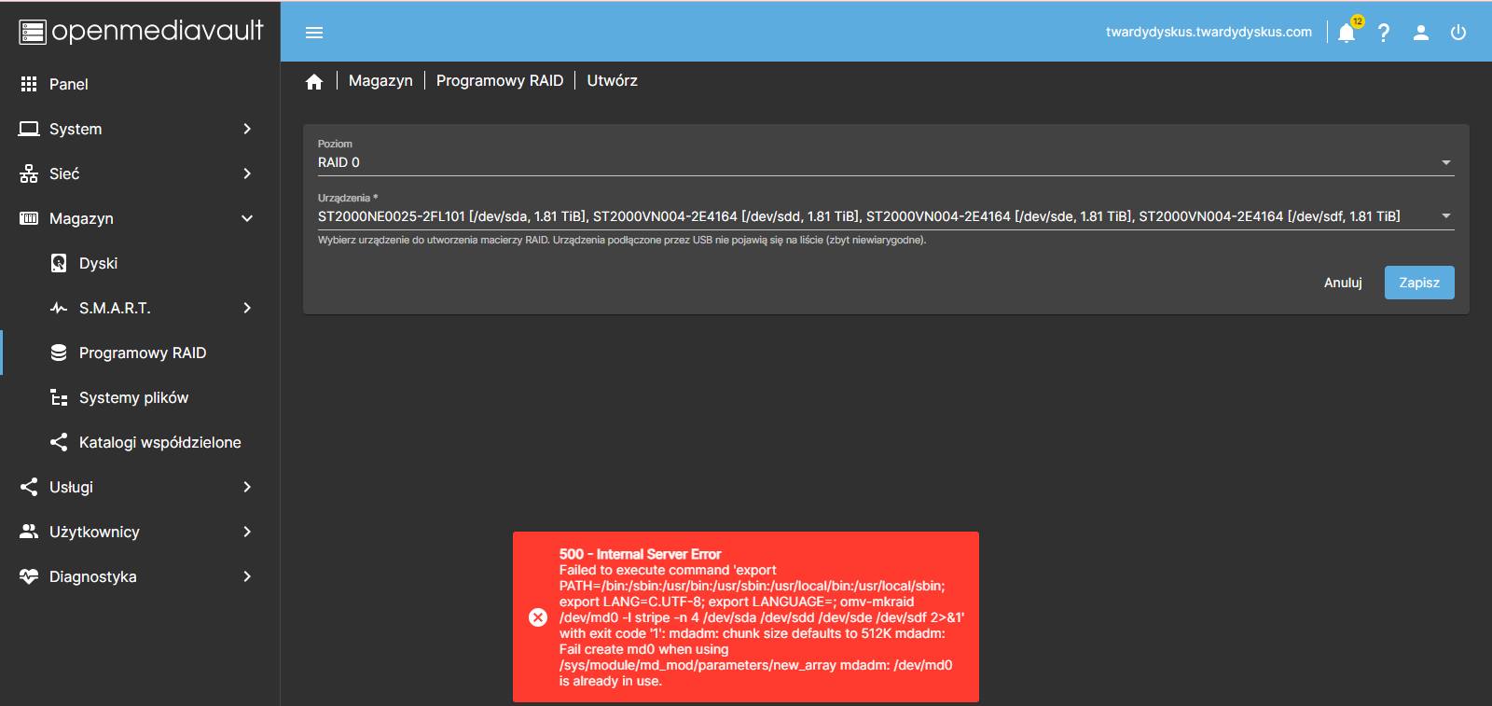Click hostname twardydyskus.twardydyskus.com in header
This screenshot has height=706, width=1492.
point(1209,32)
